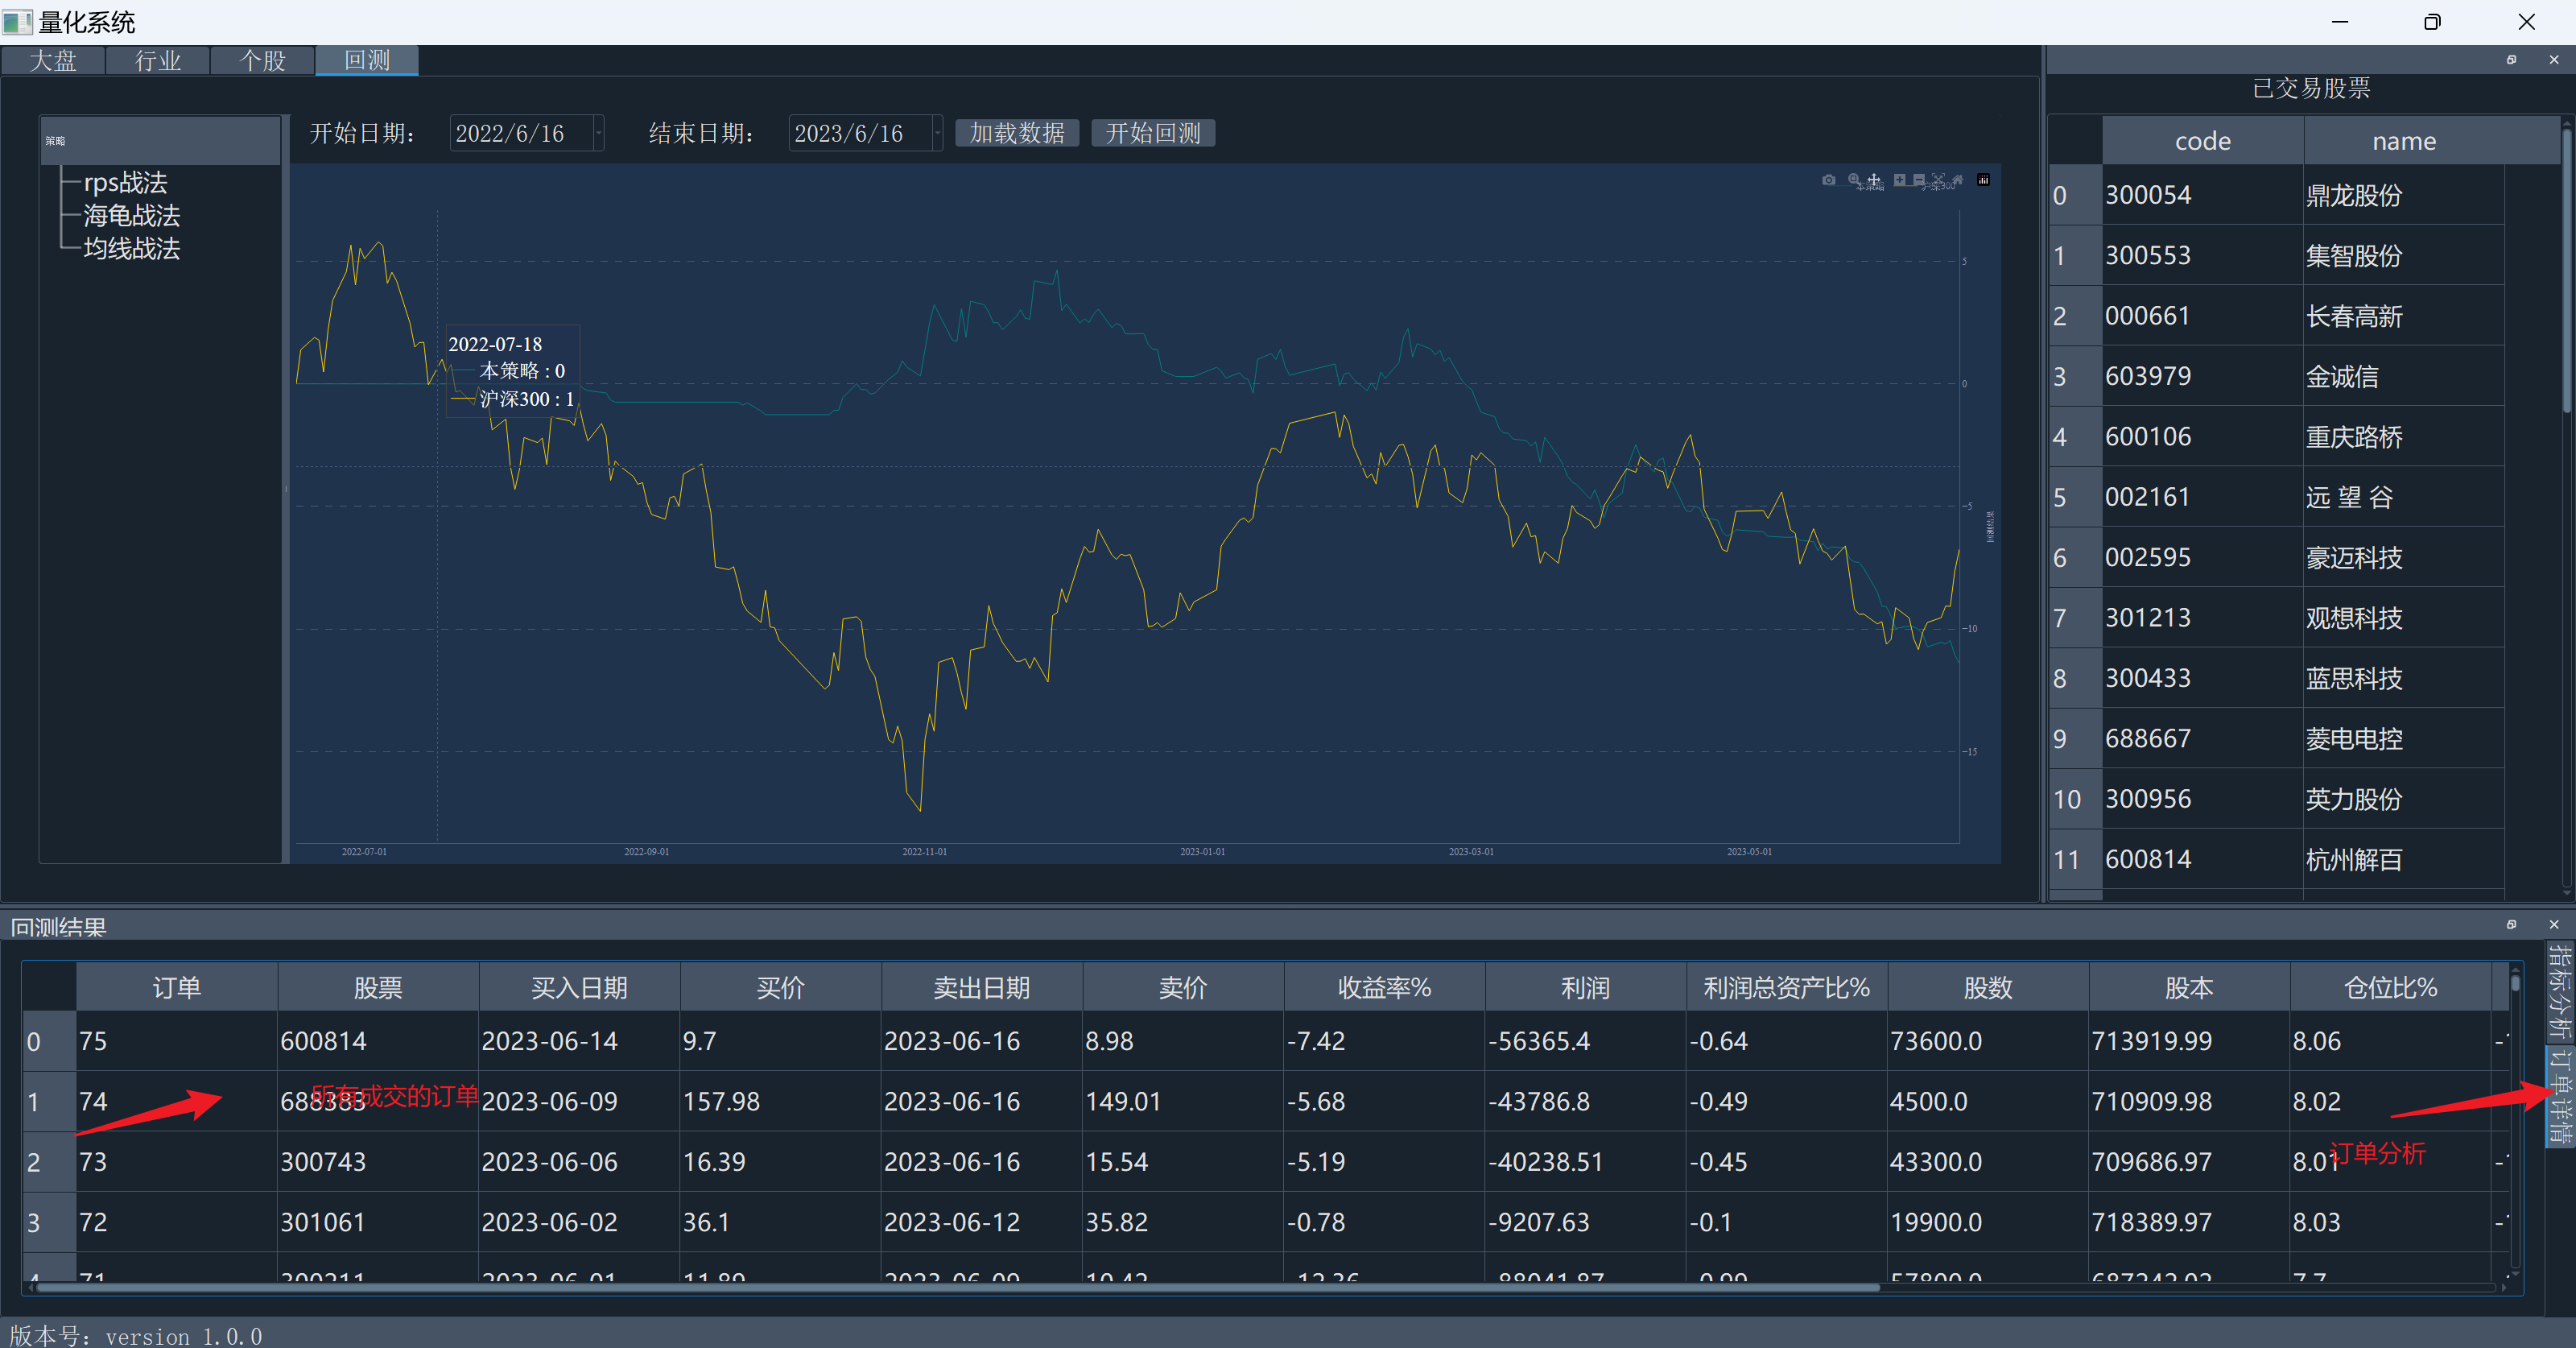Image resolution: width=2576 pixels, height=1348 pixels.
Task: Select stock code 603979
Action: [x=2203, y=376]
